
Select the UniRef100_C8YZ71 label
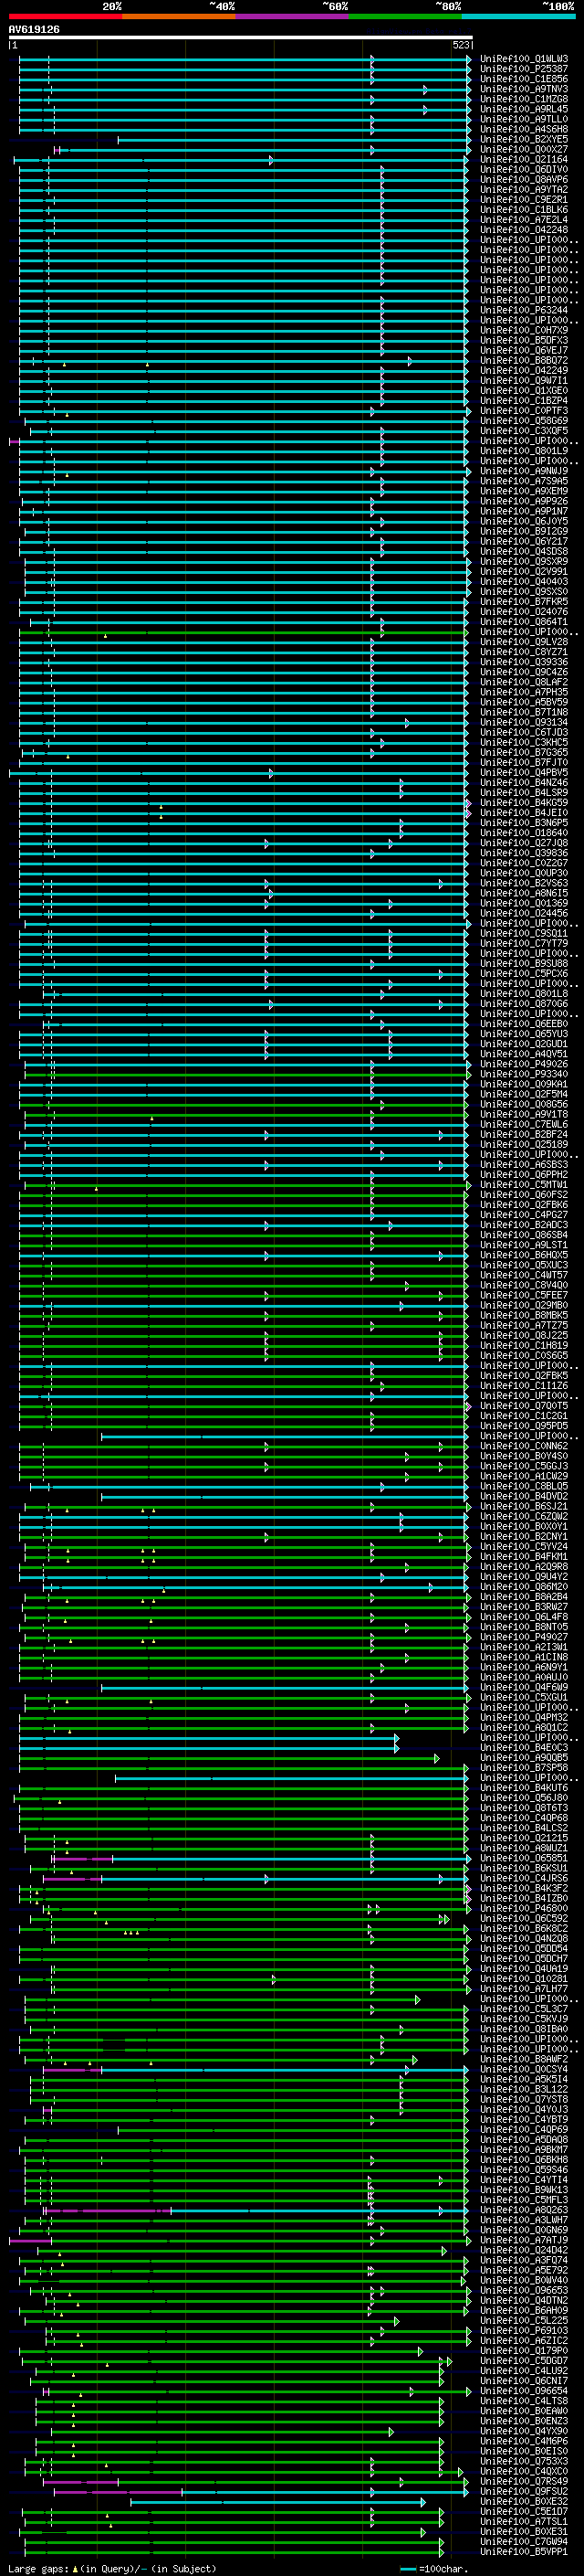tap(524, 652)
